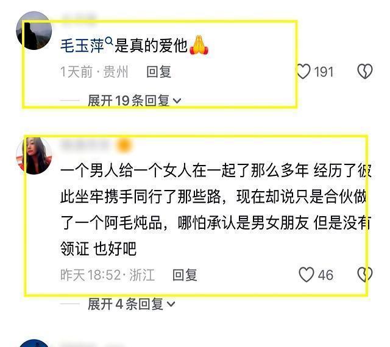This screenshot has width=390, height=347.
Task: Tap the blurred username of second commenter
Action: 85,145
